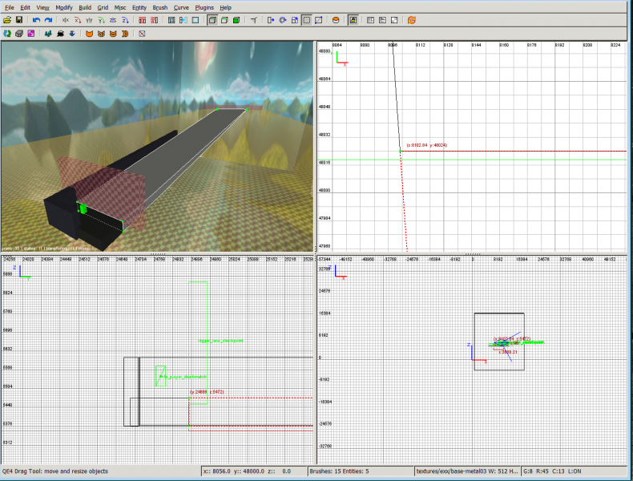Screen dimensions: 633x481
Task: Click the Open map folder icon
Action: [7, 20]
